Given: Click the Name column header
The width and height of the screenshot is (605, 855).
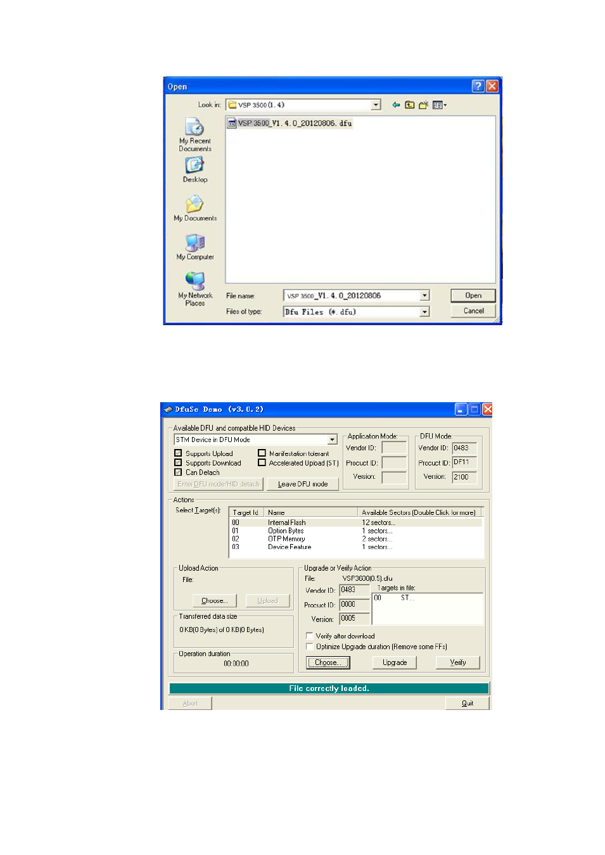Looking at the screenshot, I should pyautogui.click(x=311, y=512).
